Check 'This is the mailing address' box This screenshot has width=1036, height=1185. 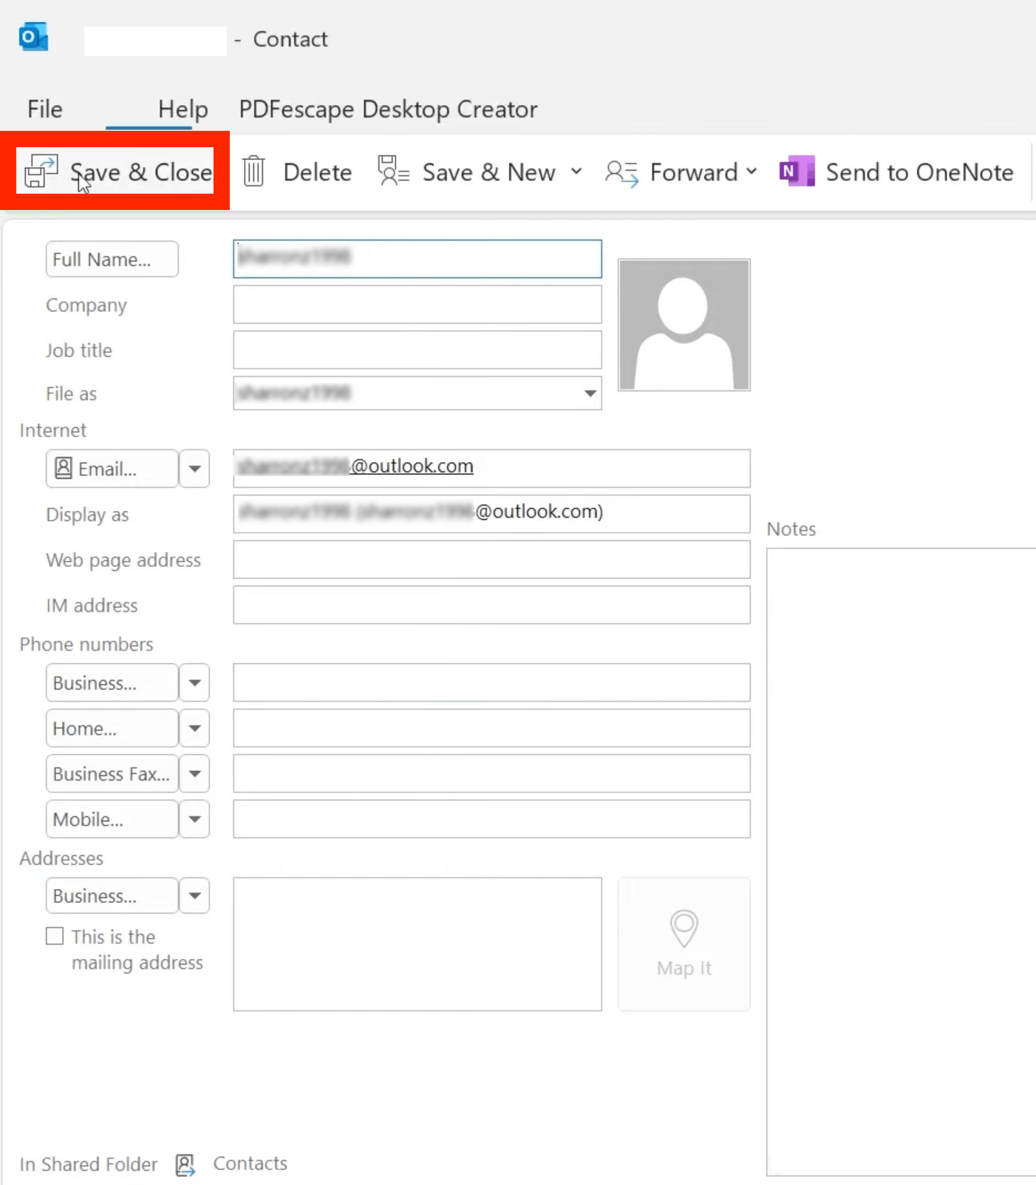coord(55,936)
